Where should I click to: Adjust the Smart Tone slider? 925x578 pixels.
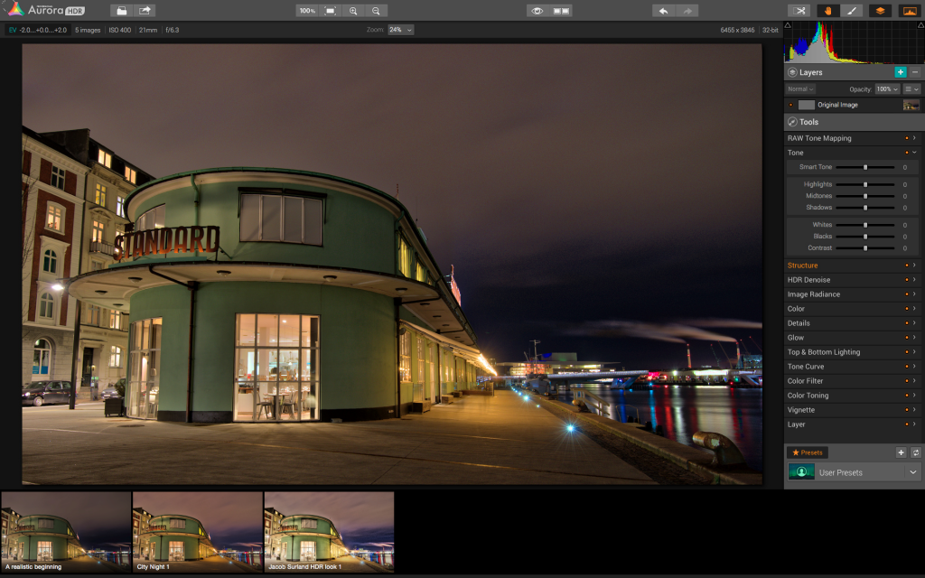865,167
